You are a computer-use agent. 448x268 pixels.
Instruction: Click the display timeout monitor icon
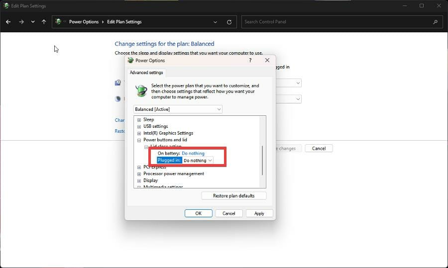[117, 83]
